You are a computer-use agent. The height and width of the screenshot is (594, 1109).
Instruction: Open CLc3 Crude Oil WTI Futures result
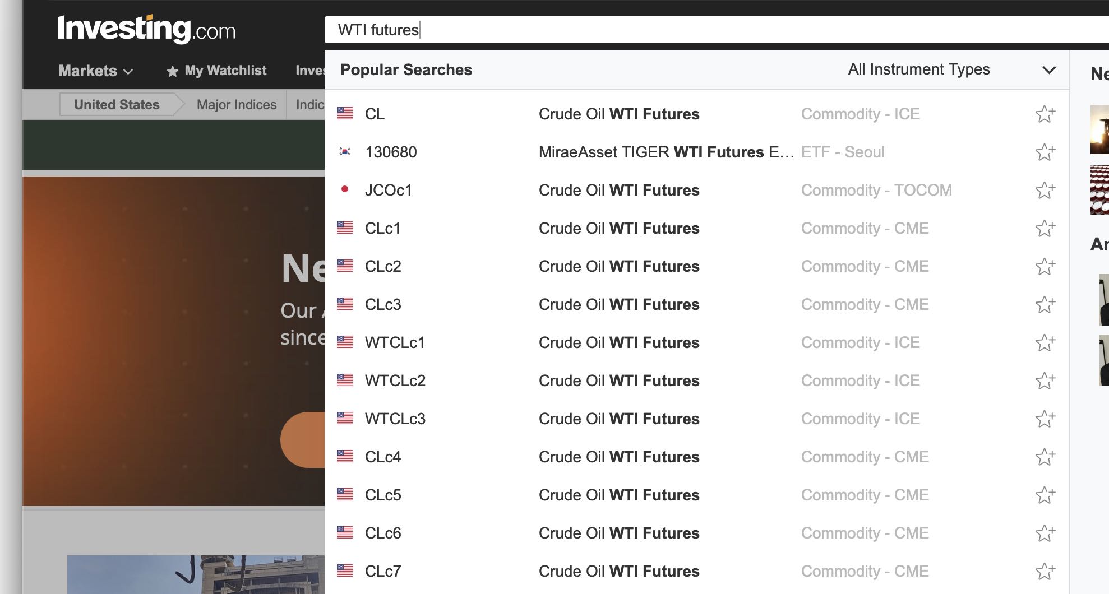[x=618, y=305]
